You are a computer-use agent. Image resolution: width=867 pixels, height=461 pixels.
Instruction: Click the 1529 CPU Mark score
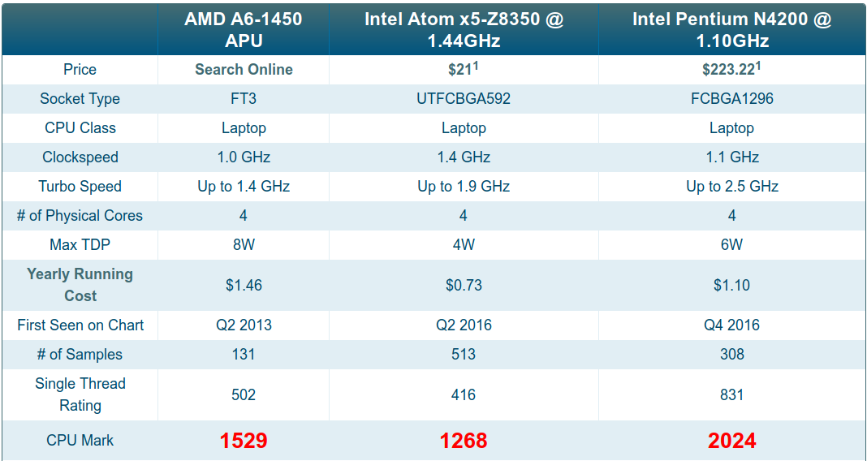pos(244,441)
